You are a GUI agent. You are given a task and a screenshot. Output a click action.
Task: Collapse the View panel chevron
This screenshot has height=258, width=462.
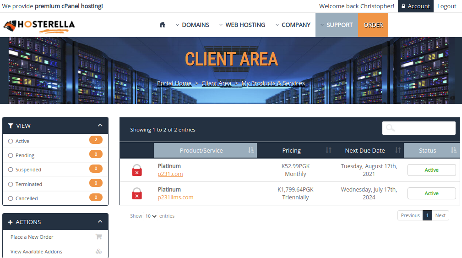click(100, 125)
